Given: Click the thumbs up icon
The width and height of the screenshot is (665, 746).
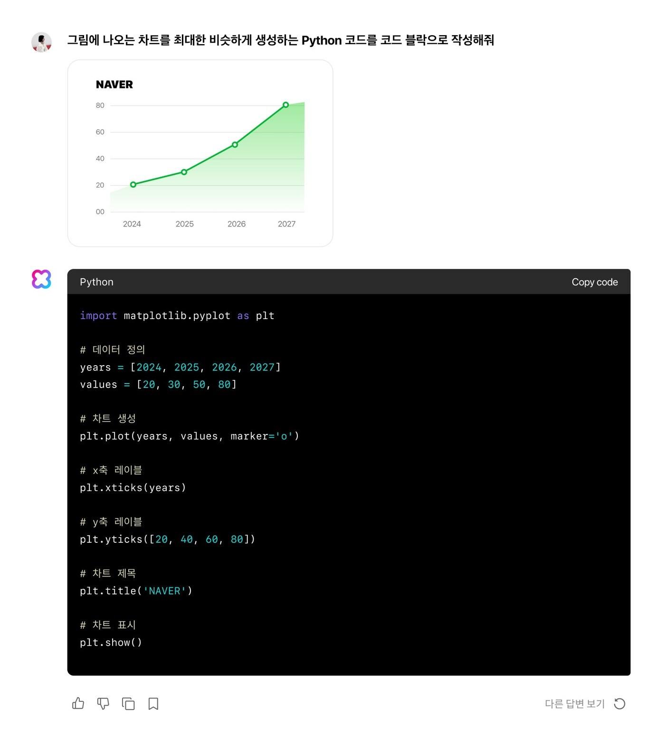Looking at the screenshot, I should click(x=78, y=703).
